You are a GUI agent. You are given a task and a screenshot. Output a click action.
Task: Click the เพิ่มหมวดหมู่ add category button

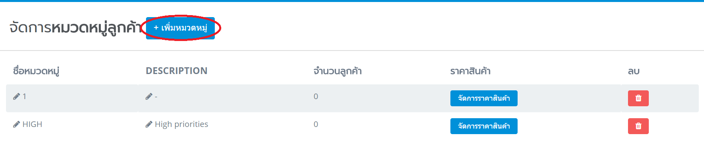click(180, 28)
